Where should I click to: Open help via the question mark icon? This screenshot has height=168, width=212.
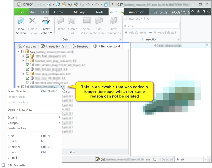[x=204, y=12]
